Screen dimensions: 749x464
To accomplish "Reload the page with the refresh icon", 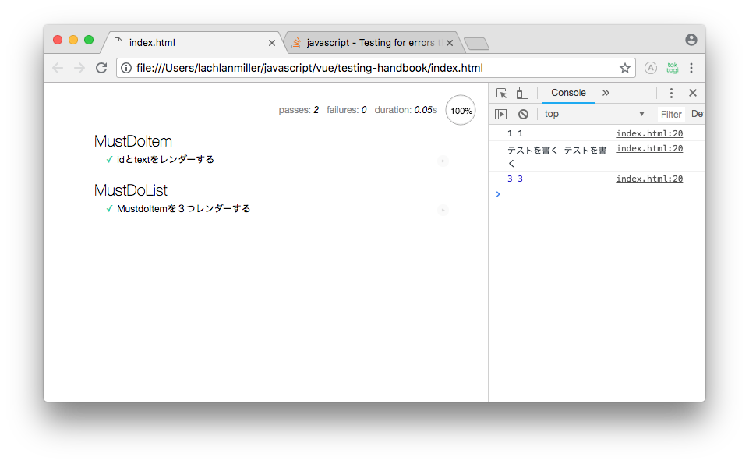I will [101, 68].
